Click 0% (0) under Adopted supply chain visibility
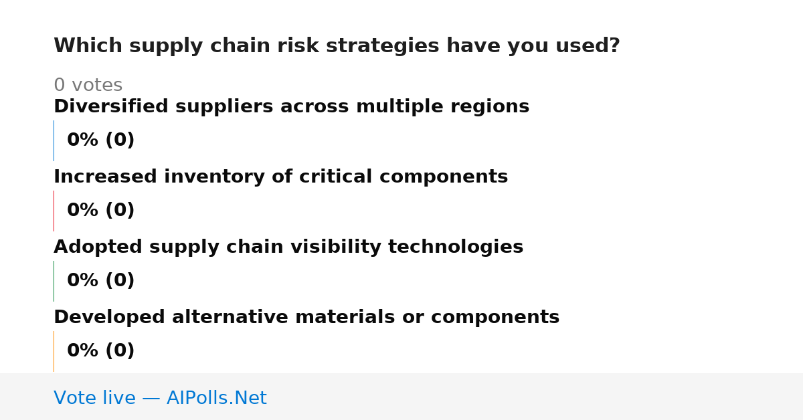803x420 pixels. pos(100,281)
